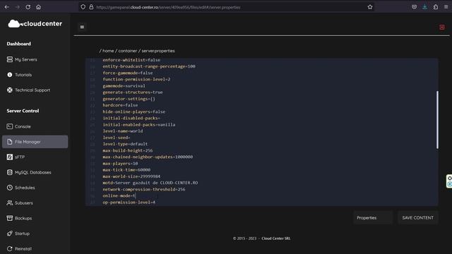Click the Cloud Center SRL footer link
452x254 pixels.
(276, 238)
